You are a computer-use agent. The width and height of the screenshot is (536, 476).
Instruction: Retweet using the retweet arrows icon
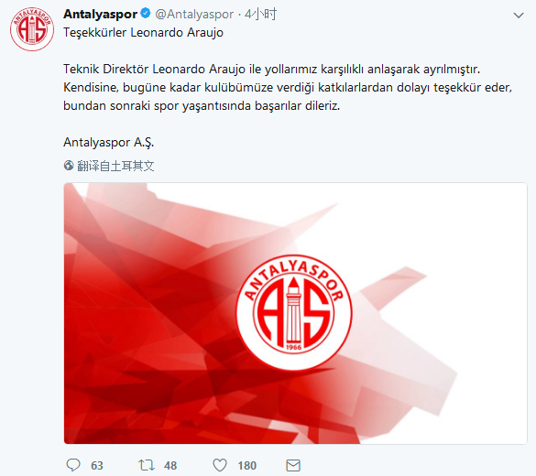pos(147,465)
